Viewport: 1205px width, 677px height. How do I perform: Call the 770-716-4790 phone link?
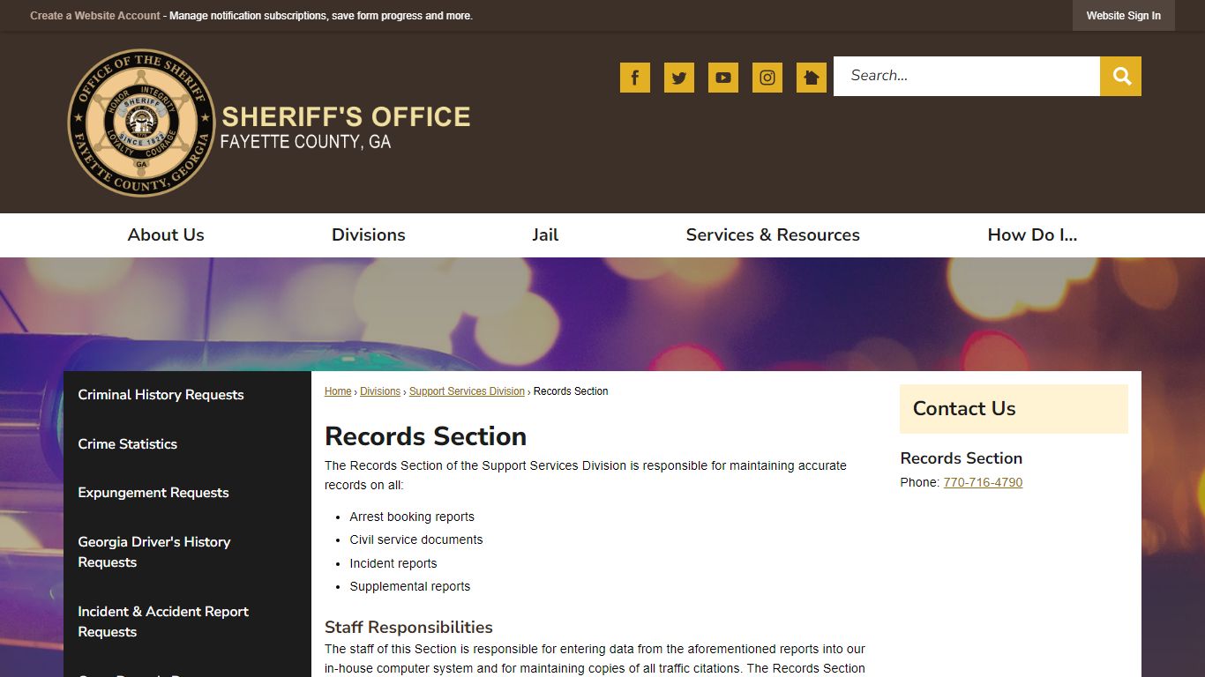[x=983, y=482]
